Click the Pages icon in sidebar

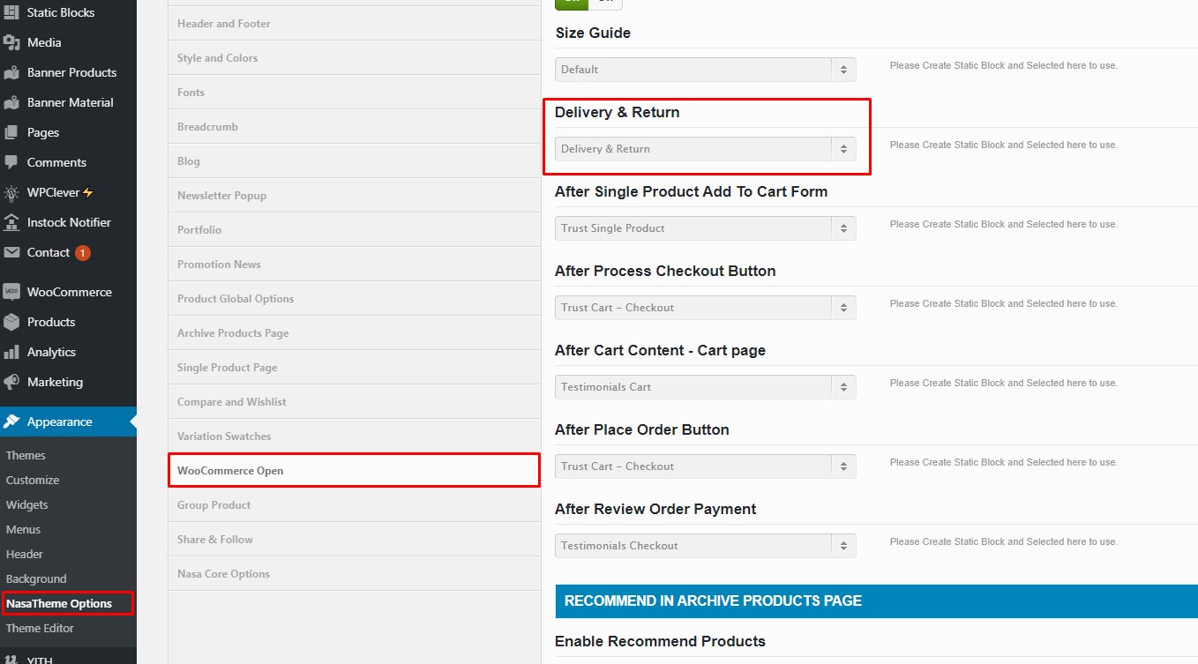coord(11,132)
